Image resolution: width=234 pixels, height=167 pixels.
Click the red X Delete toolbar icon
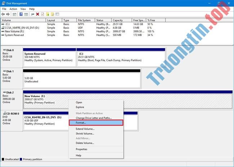37,14
